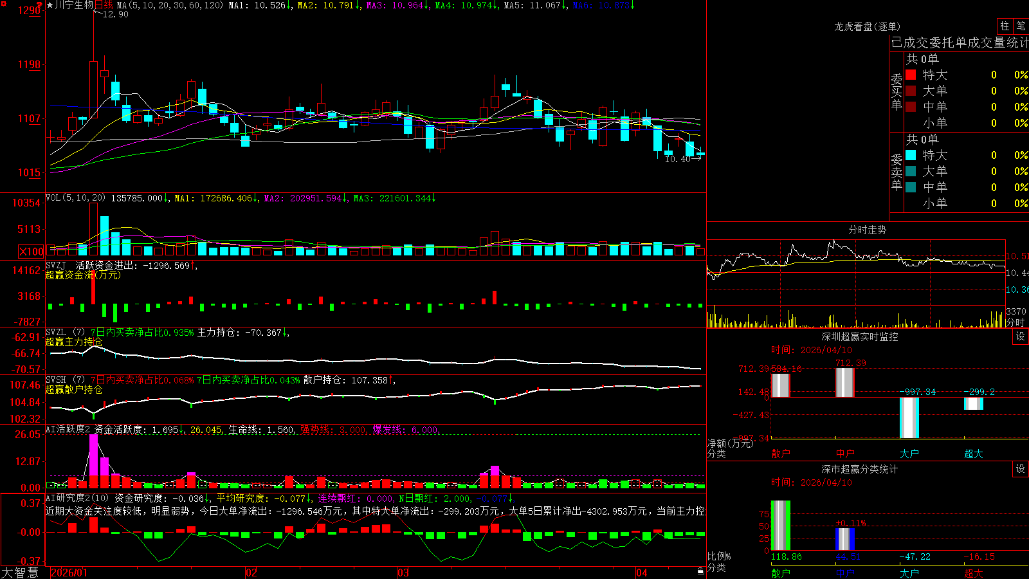Click the MA(5,10,20,30,60,120) indicator parameters
This screenshot has width=1029, height=579.
170,5
